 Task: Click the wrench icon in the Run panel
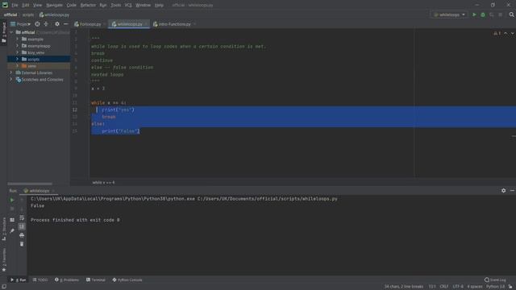point(12,231)
